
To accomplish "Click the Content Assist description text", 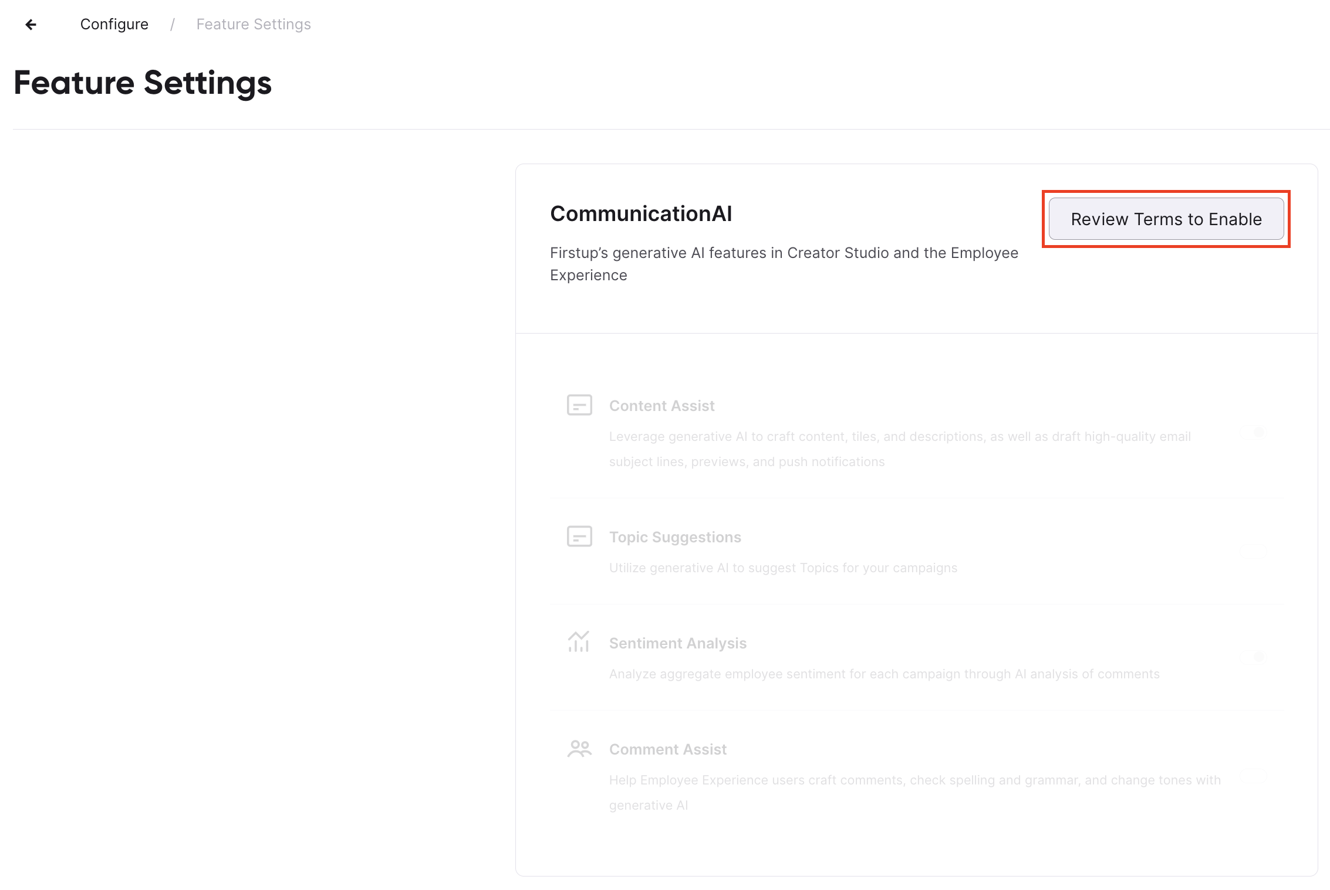I will 900,449.
